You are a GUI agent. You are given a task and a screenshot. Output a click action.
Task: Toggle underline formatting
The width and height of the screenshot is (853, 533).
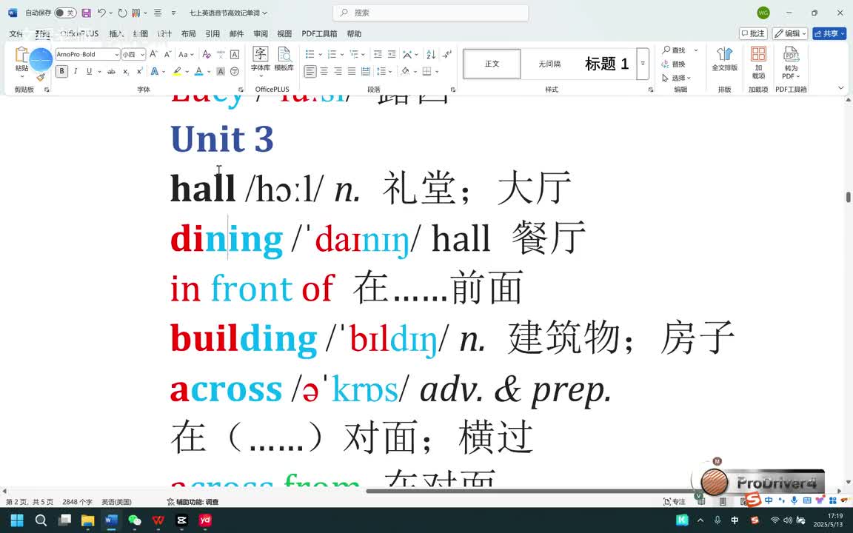pos(89,71)
